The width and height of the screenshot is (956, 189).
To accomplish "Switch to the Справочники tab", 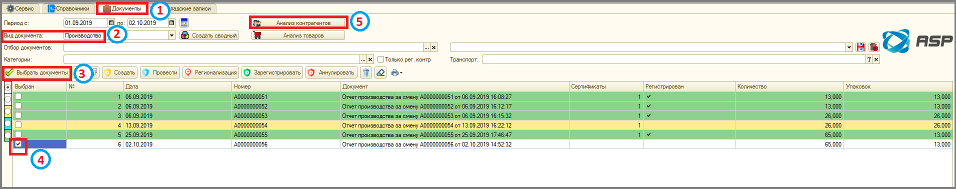I will click(x=68, y=8).
